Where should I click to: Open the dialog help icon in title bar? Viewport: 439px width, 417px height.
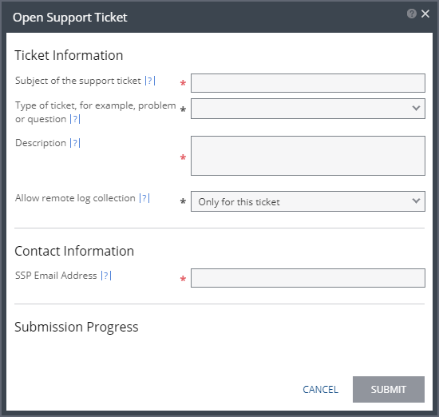click(x=412, y=14)
